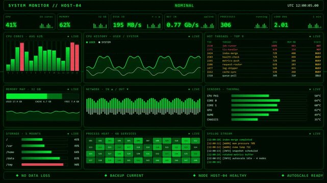The width and height of the screenshot is (327, 183).
Task: Click the NVME temperature bar
Action: point(269,115)
